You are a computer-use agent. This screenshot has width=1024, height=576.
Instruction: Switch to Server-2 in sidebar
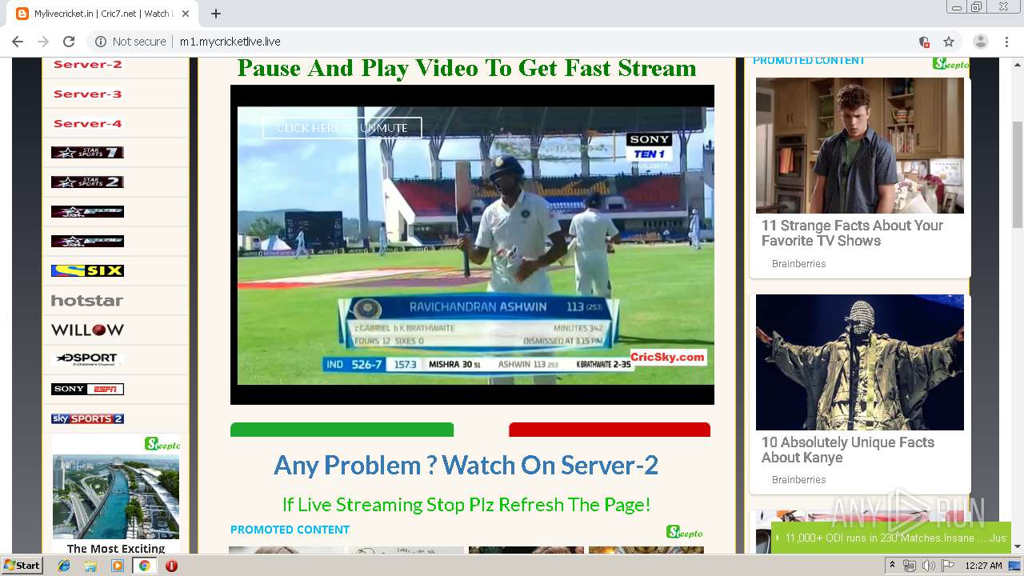(x=87, y=65)
